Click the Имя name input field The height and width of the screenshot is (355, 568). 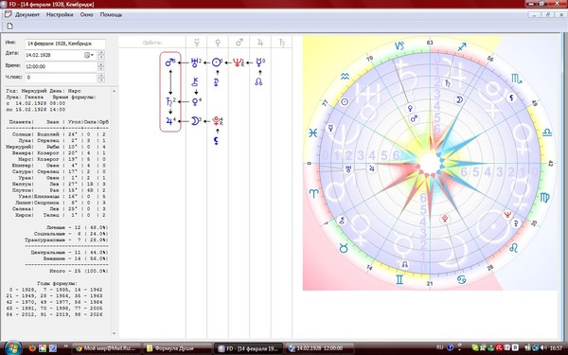(x=65, y=44)
